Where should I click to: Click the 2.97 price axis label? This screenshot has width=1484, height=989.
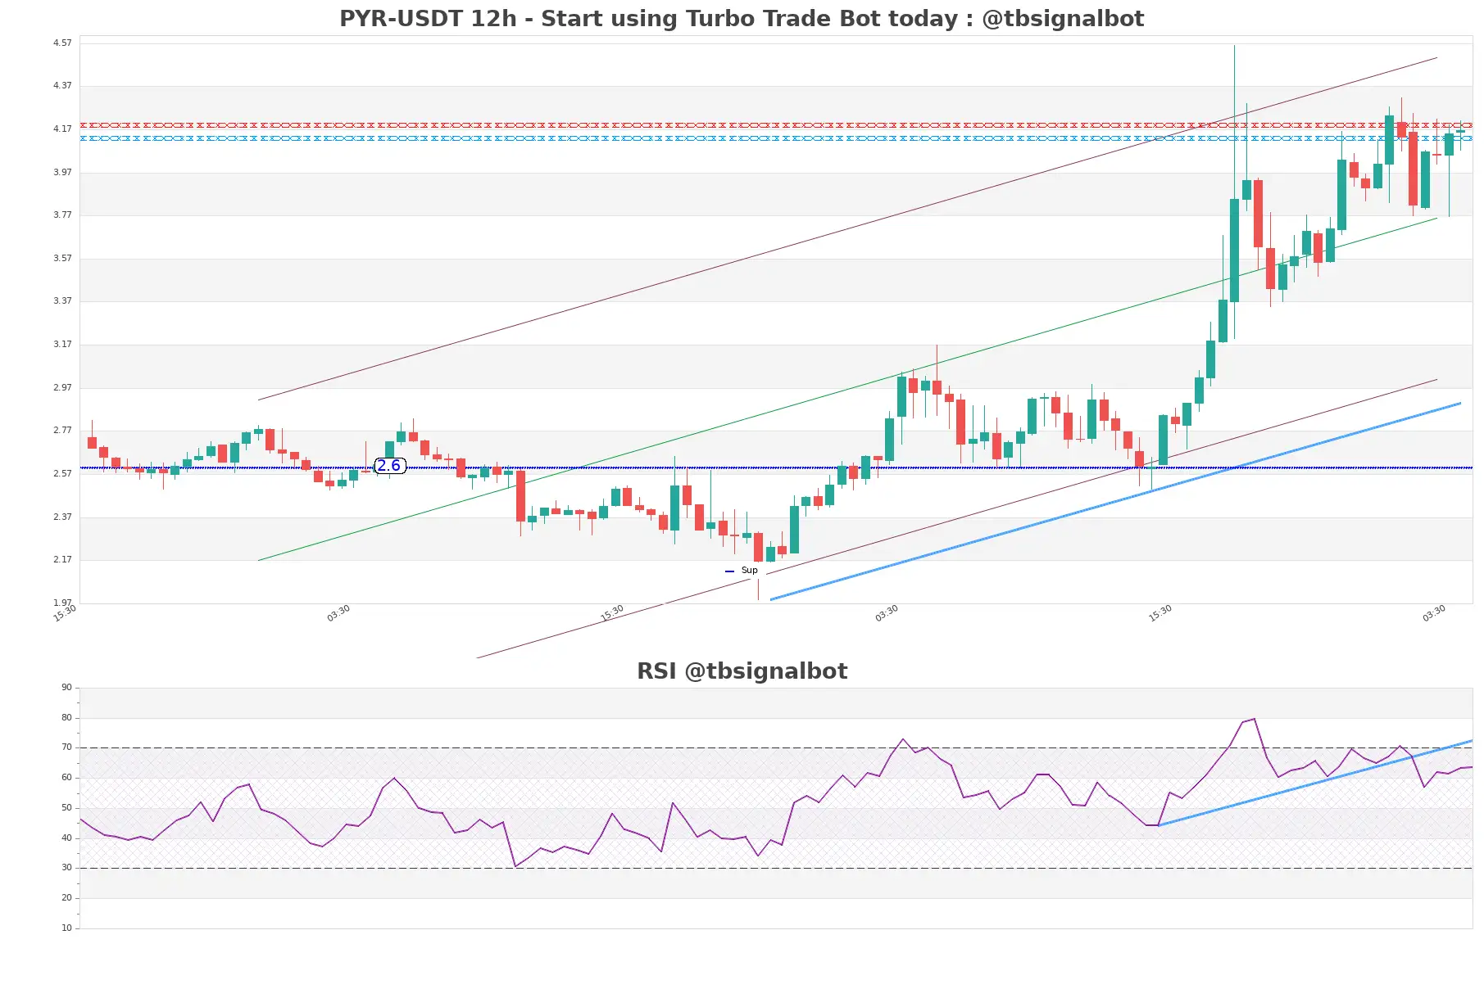click(62, 387)
